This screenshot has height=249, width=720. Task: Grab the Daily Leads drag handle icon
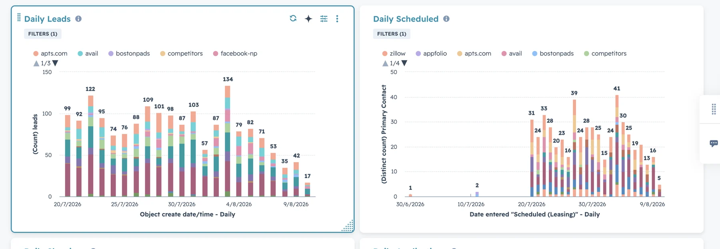click(x=19, y=17)
